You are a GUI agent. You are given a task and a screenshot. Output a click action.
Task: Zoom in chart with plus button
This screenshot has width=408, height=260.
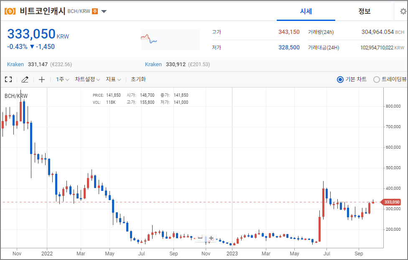(211, 238)
